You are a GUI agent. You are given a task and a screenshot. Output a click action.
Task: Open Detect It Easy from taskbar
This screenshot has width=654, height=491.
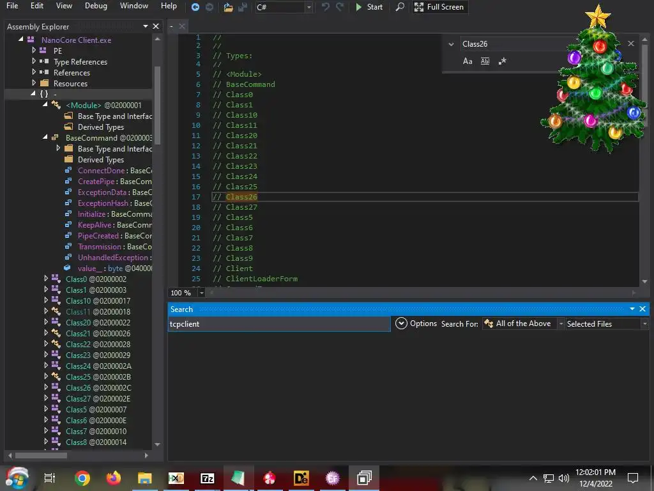pos(301,478)
